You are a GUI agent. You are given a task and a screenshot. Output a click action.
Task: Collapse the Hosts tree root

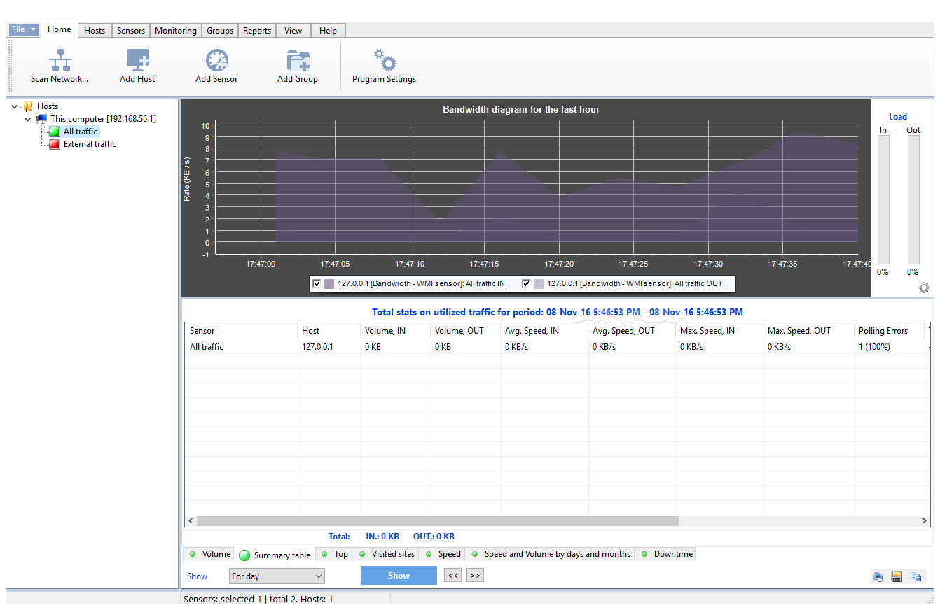pos(15,106)
